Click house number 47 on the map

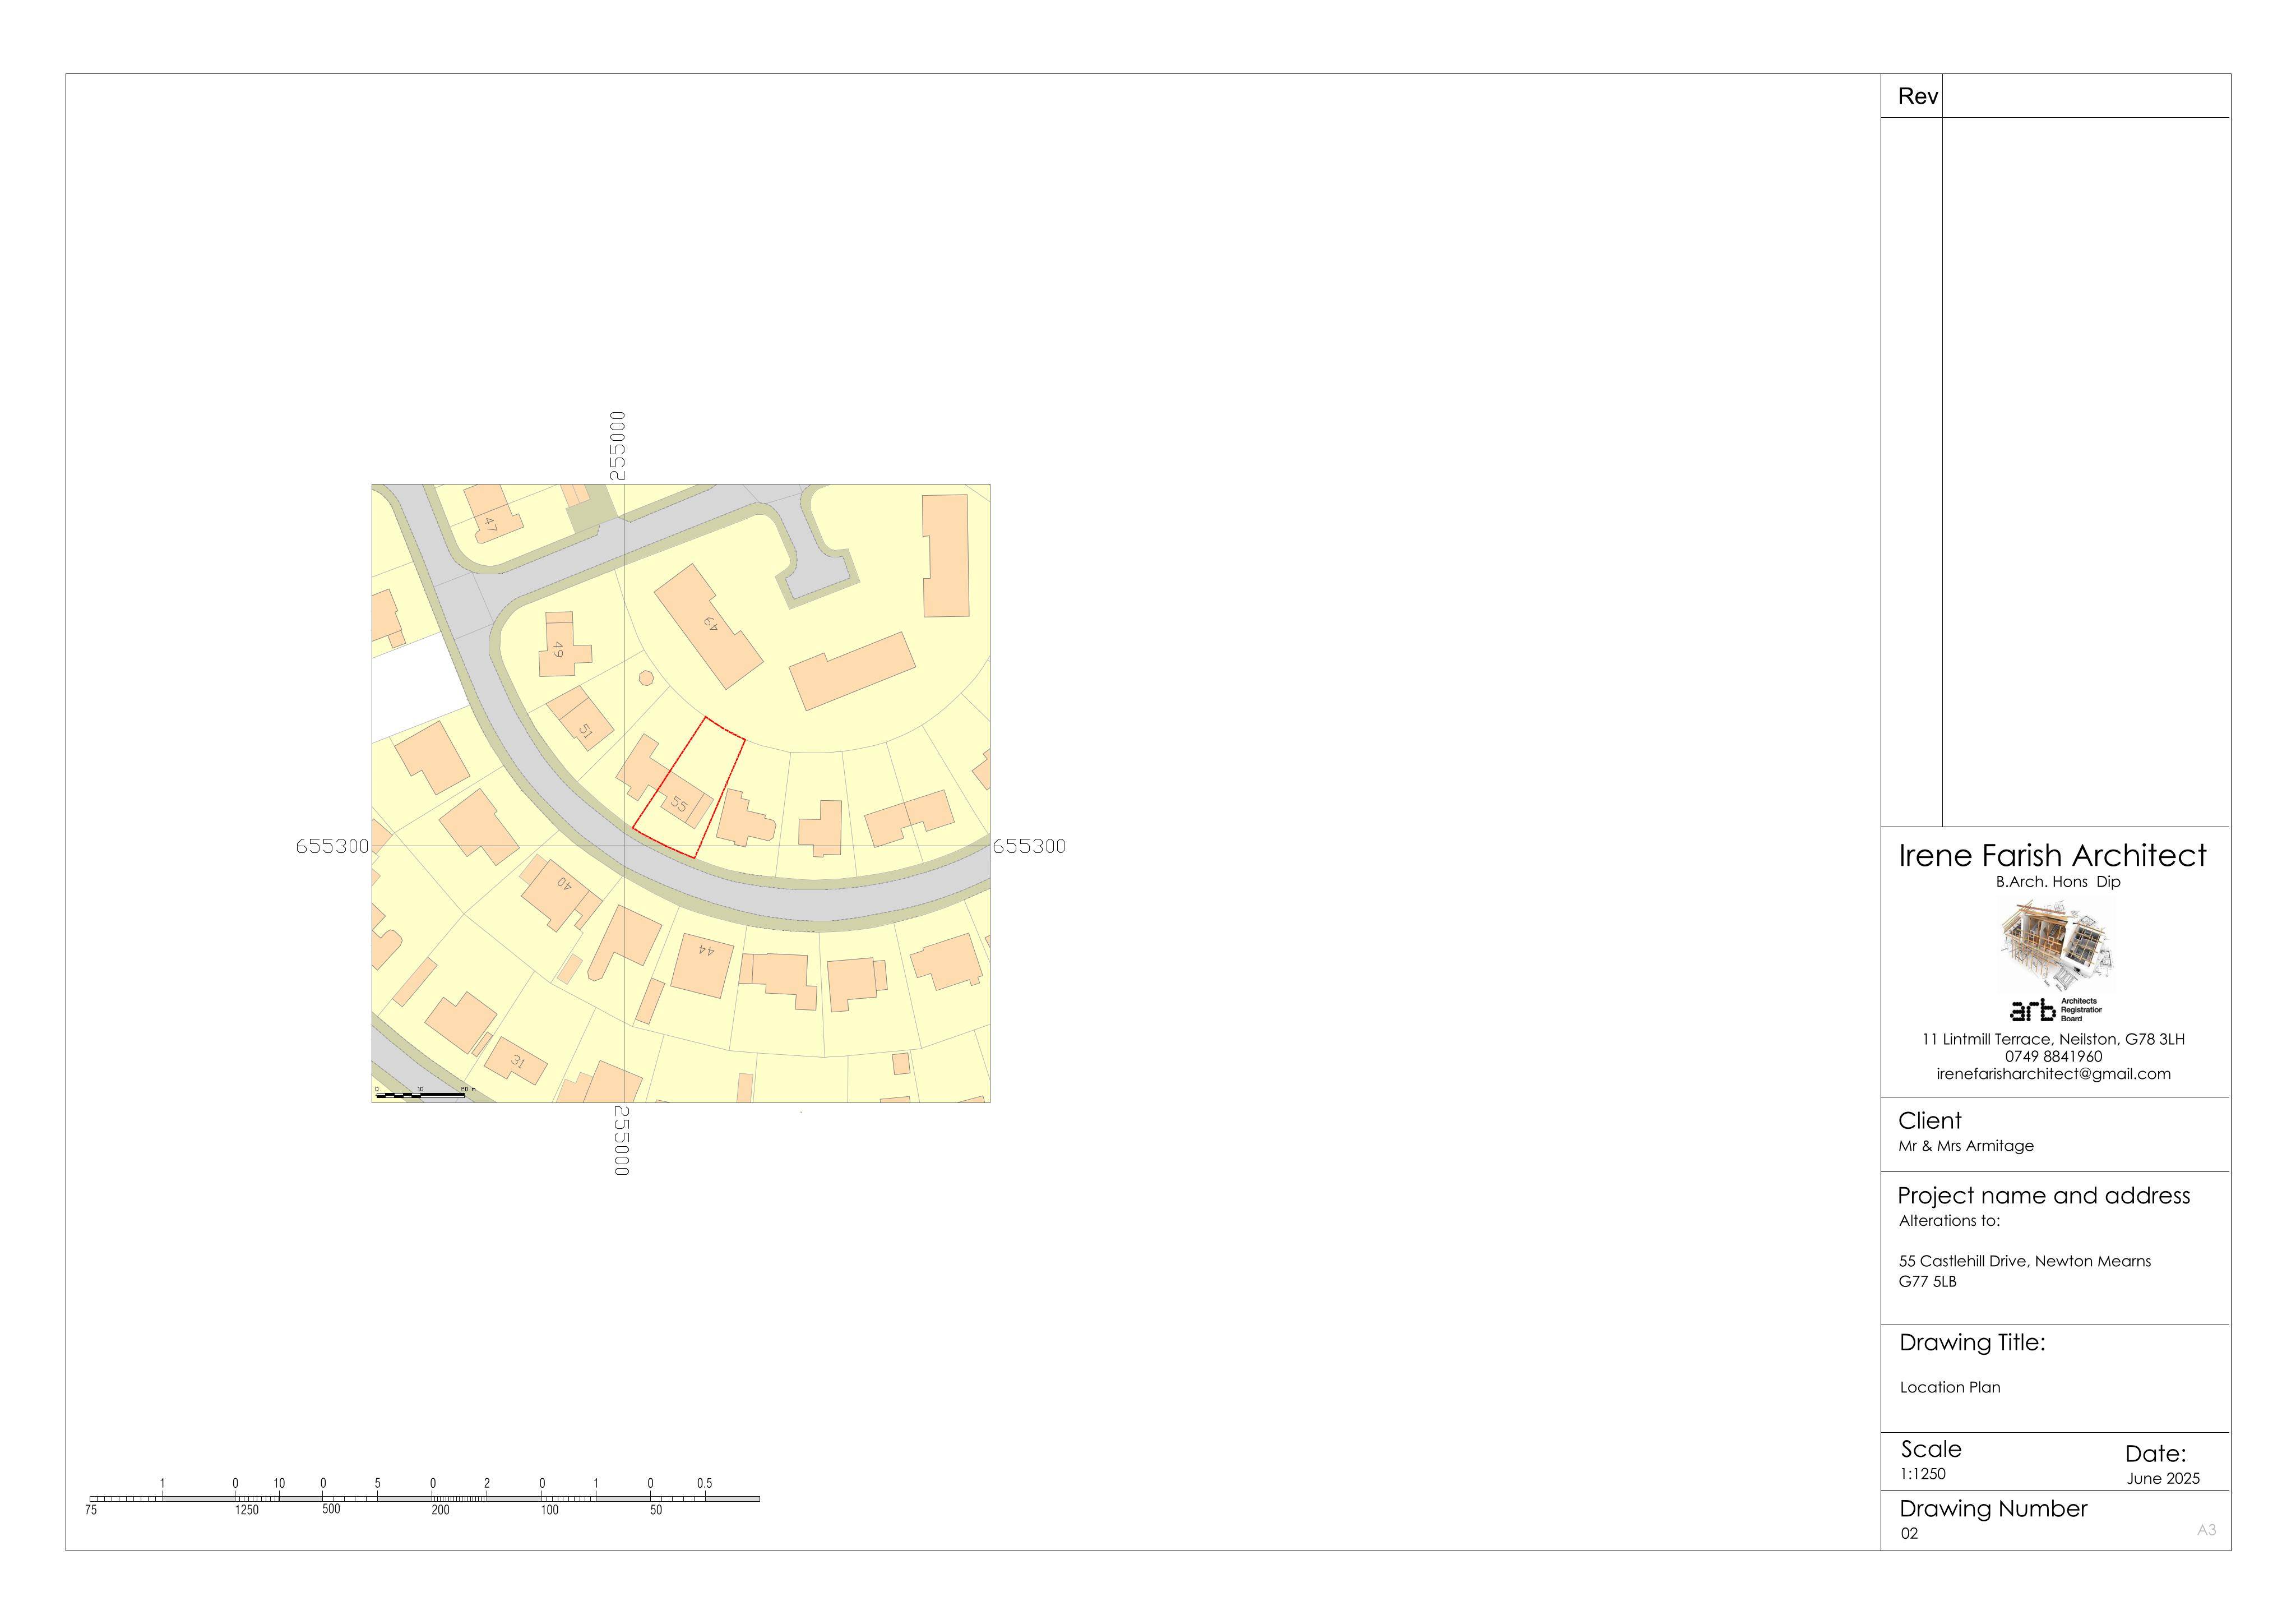(490, 523)
